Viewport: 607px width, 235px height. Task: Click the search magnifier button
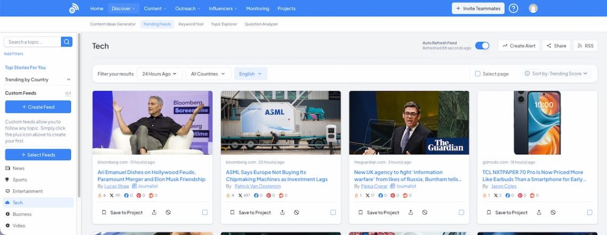[x=67, y=42]
